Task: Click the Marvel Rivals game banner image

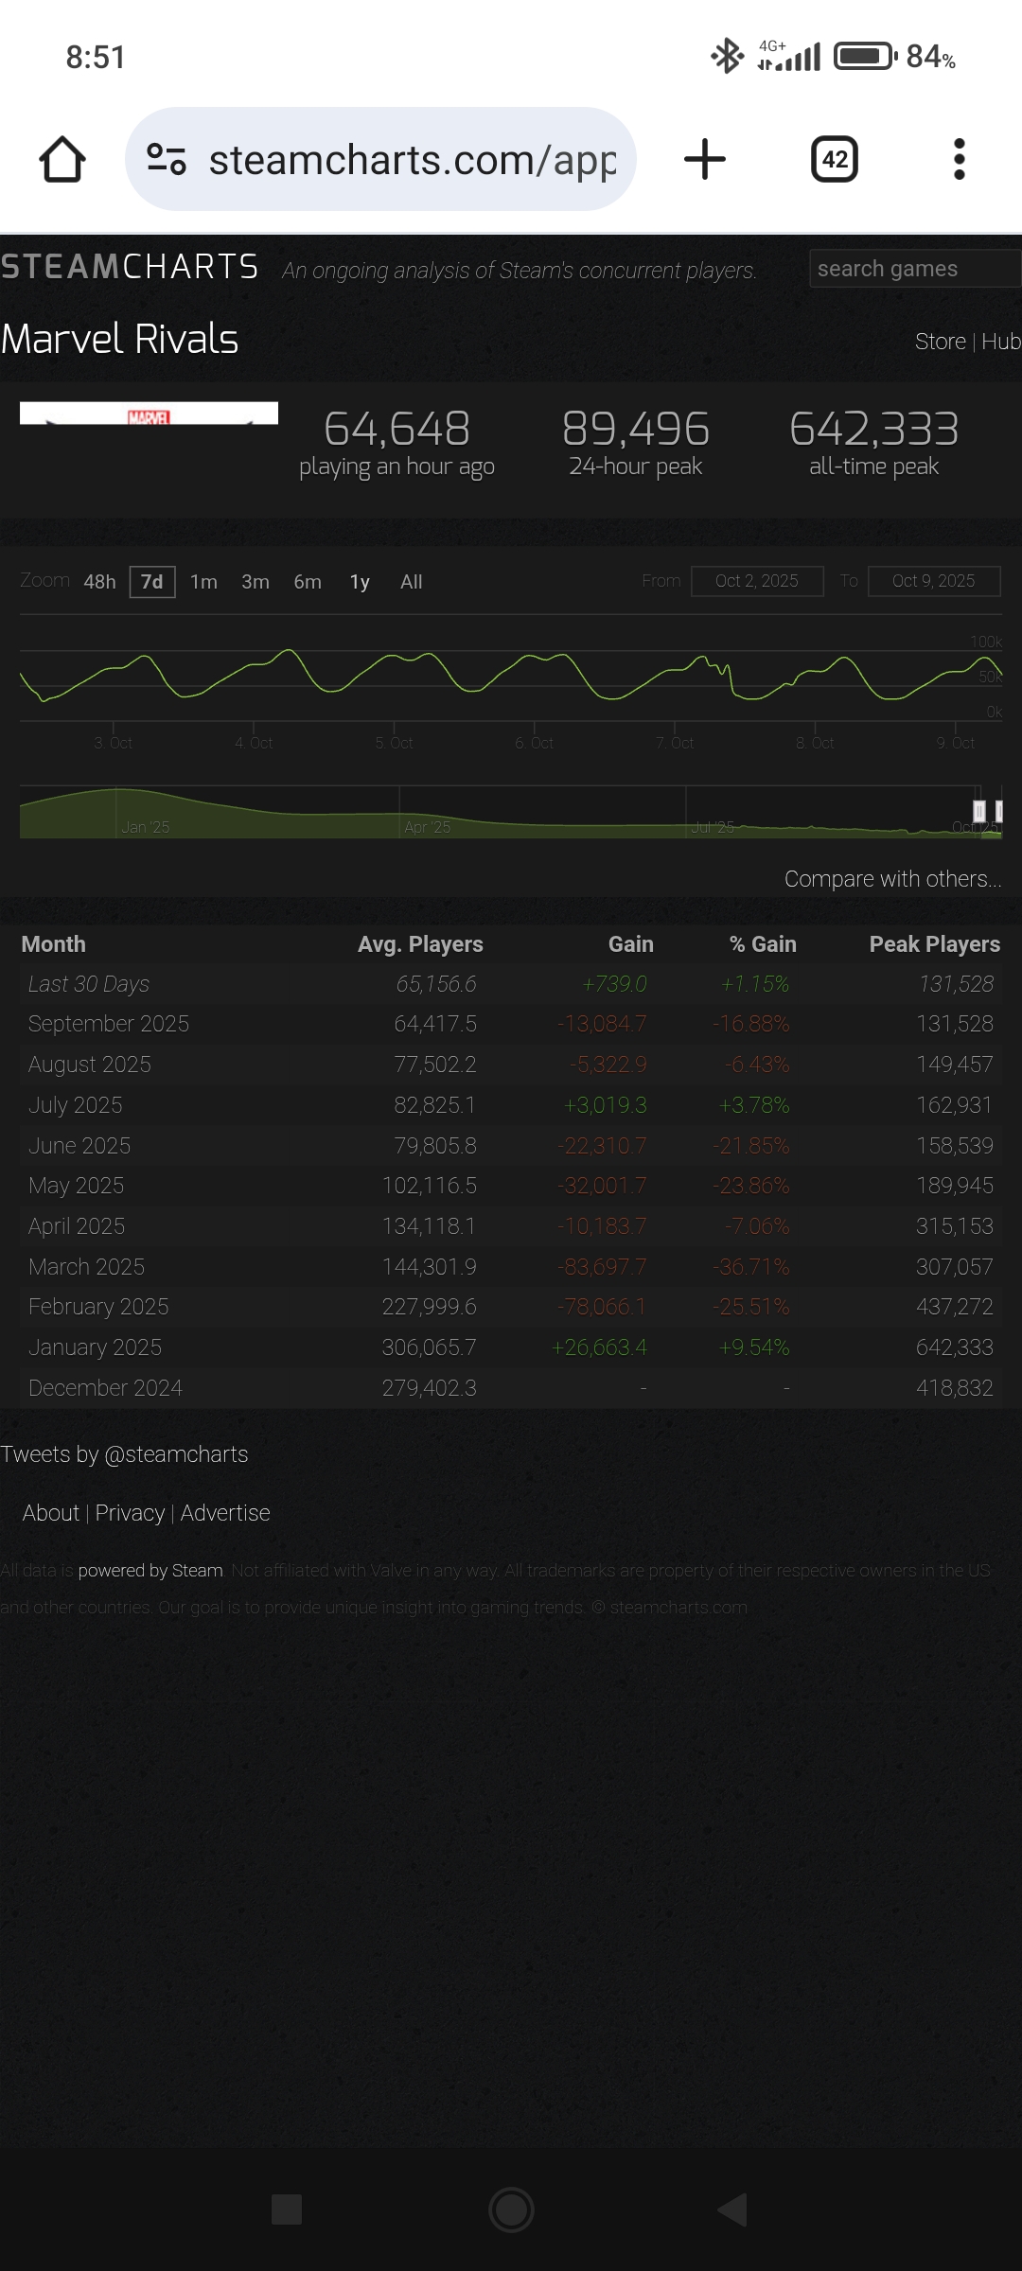Action: tap(149, 414)
